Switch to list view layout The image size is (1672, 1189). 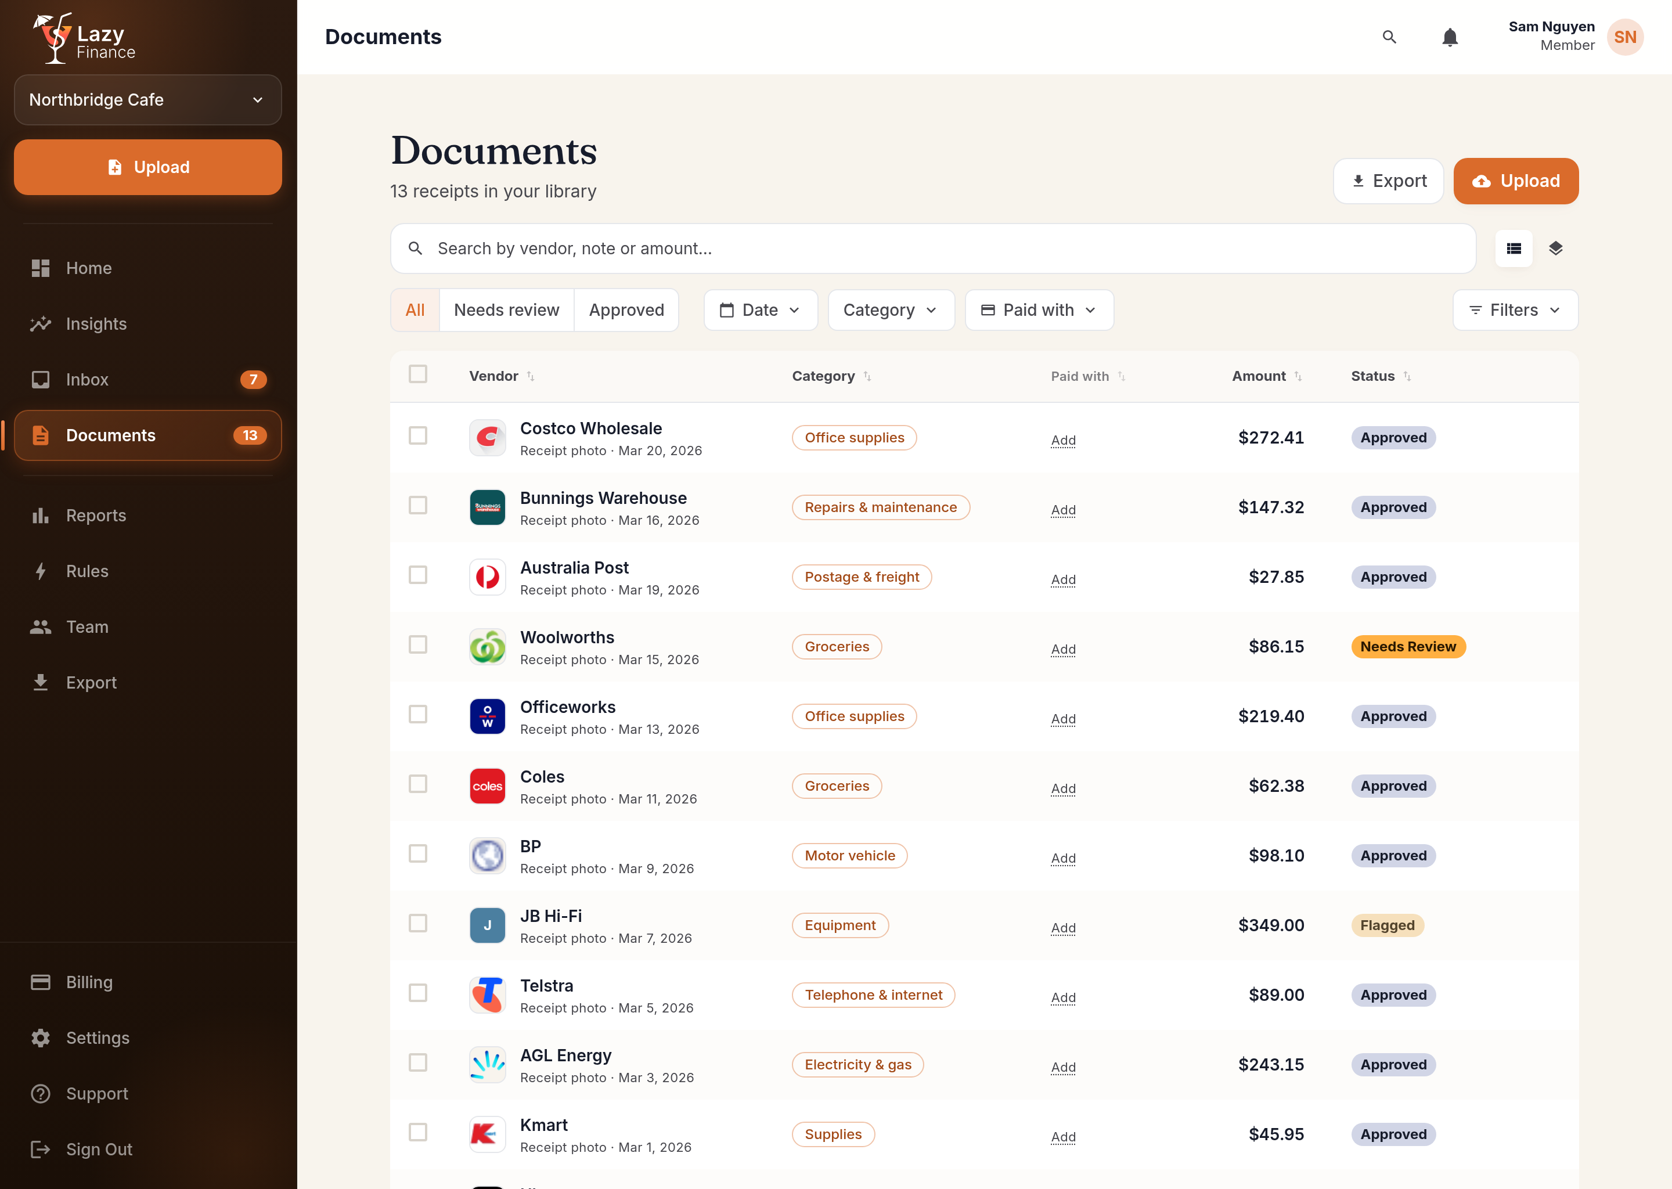coord(1513,249)
